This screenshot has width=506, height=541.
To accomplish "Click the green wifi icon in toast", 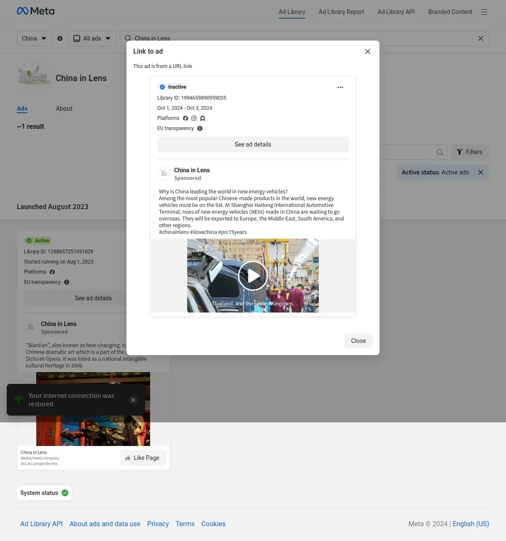I will coord(19,400).
